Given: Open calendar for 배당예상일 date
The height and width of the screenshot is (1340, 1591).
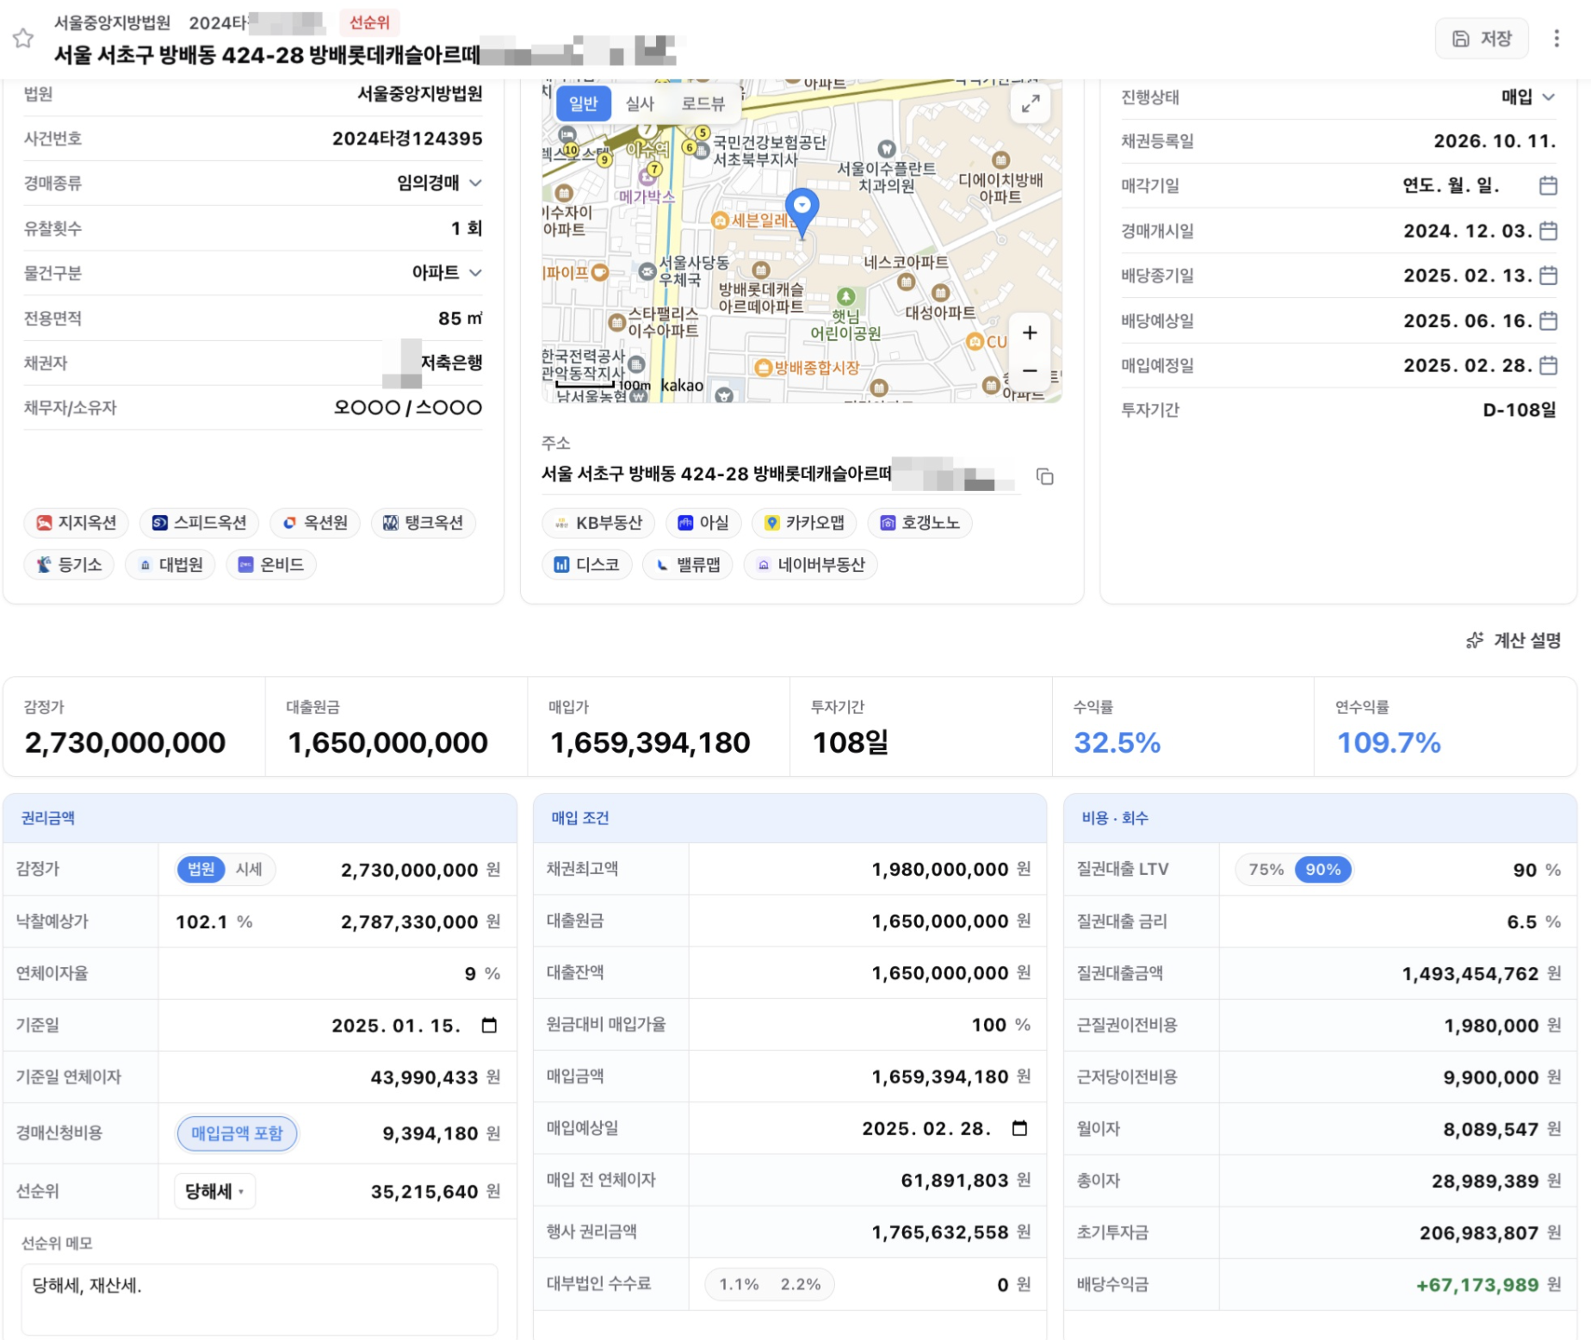Looking at the screenshot, I should click(x=1548, y=320).
